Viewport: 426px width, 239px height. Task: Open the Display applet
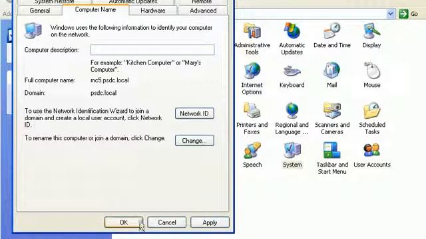(x=371, y=36)
